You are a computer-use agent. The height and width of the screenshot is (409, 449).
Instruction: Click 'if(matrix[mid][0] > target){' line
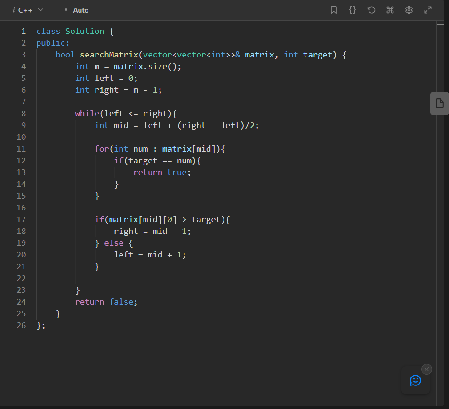point(162,219)
